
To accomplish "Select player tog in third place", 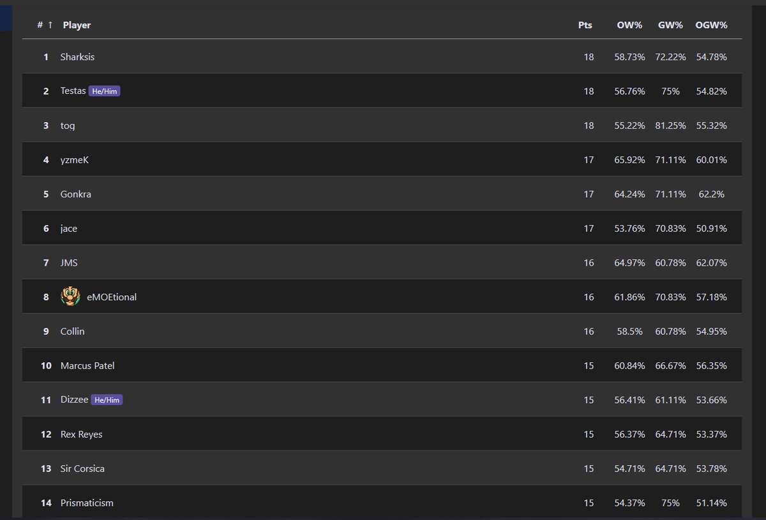I will (68, 126).
